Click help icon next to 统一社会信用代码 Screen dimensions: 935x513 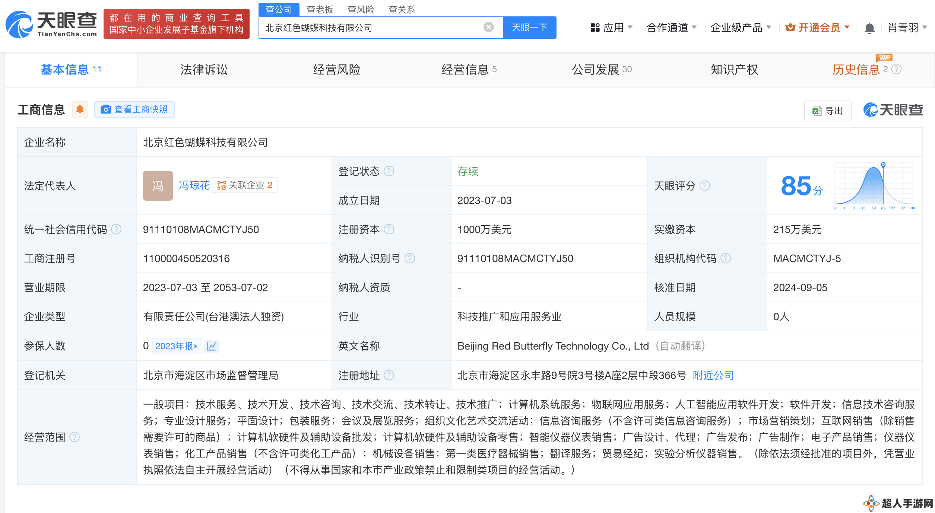click(116, 229)
